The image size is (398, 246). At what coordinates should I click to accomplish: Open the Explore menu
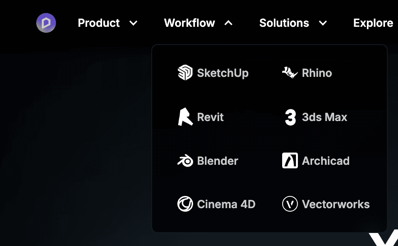pos(373,23)
